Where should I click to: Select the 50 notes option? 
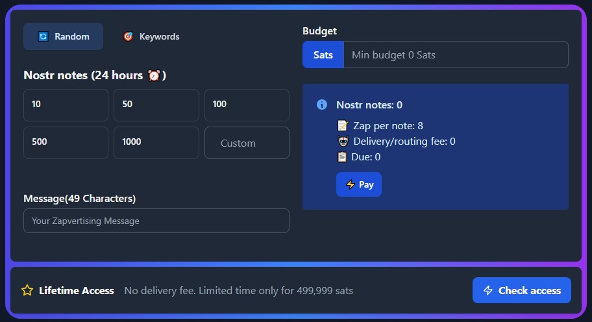(156, 105)
